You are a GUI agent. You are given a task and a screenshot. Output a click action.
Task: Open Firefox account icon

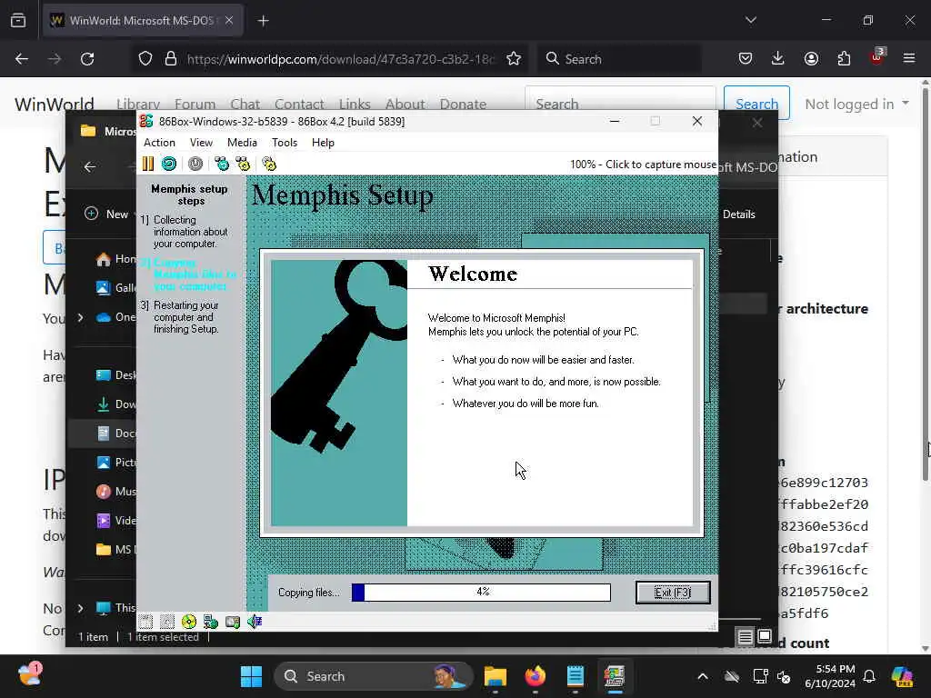coord(811,59)
